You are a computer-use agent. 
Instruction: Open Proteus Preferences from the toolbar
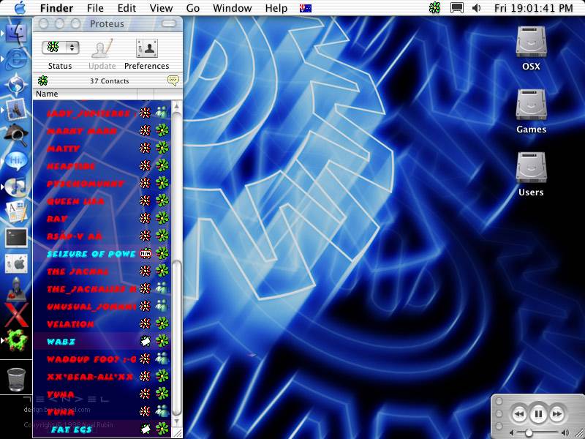click(x=147, y=54)
